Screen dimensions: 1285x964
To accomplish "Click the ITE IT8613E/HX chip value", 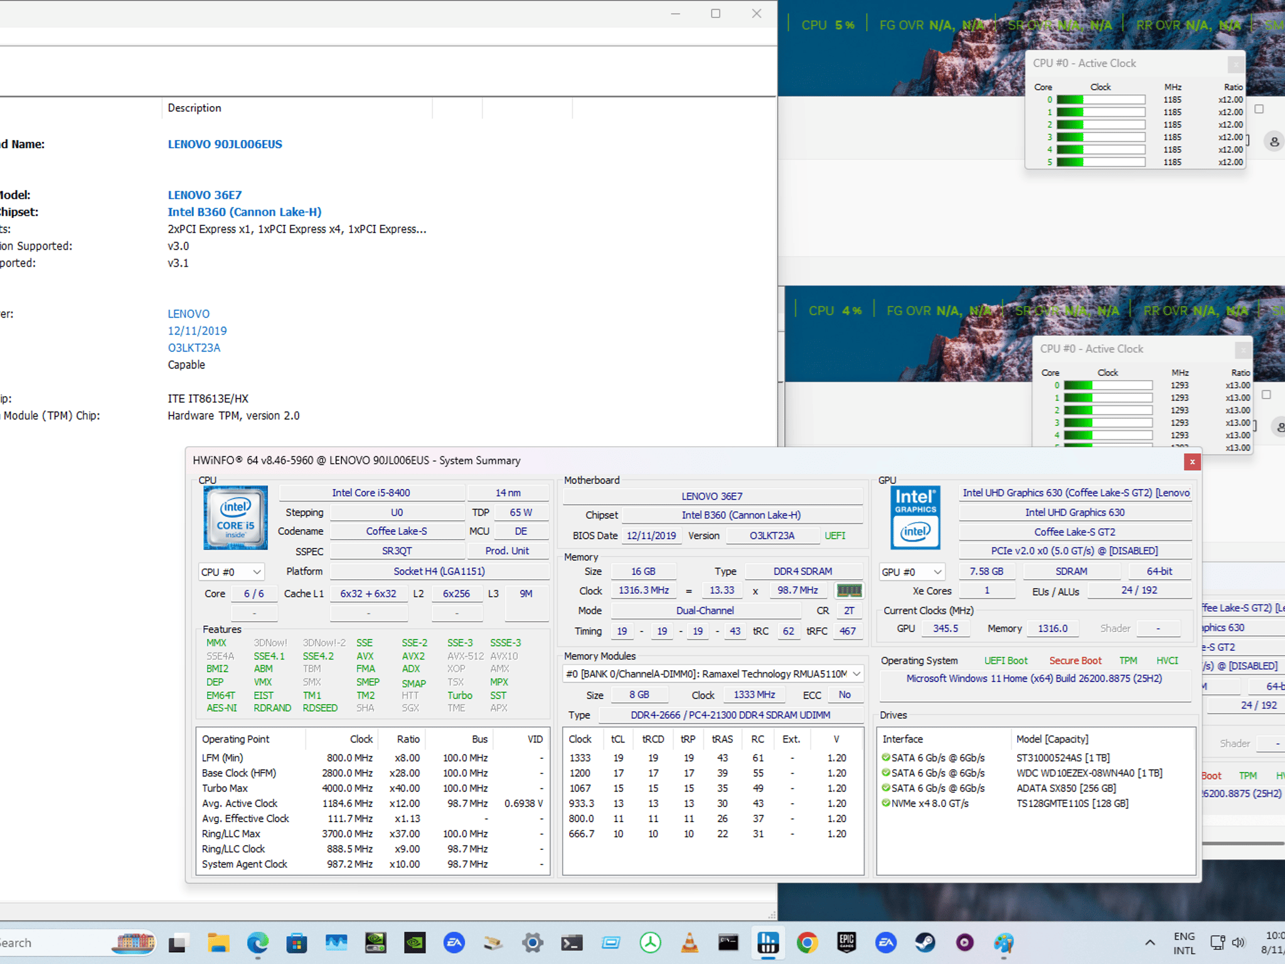I will pyautogui.click(x=208, y=399).
